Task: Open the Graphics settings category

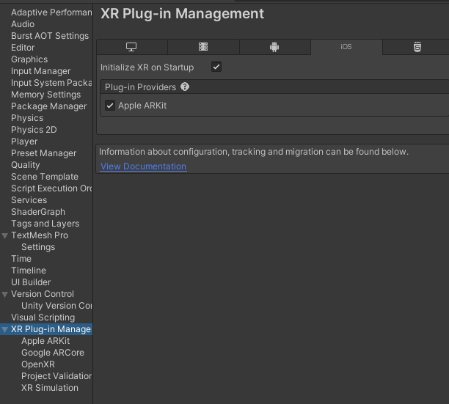Action: tap(29, 59)
